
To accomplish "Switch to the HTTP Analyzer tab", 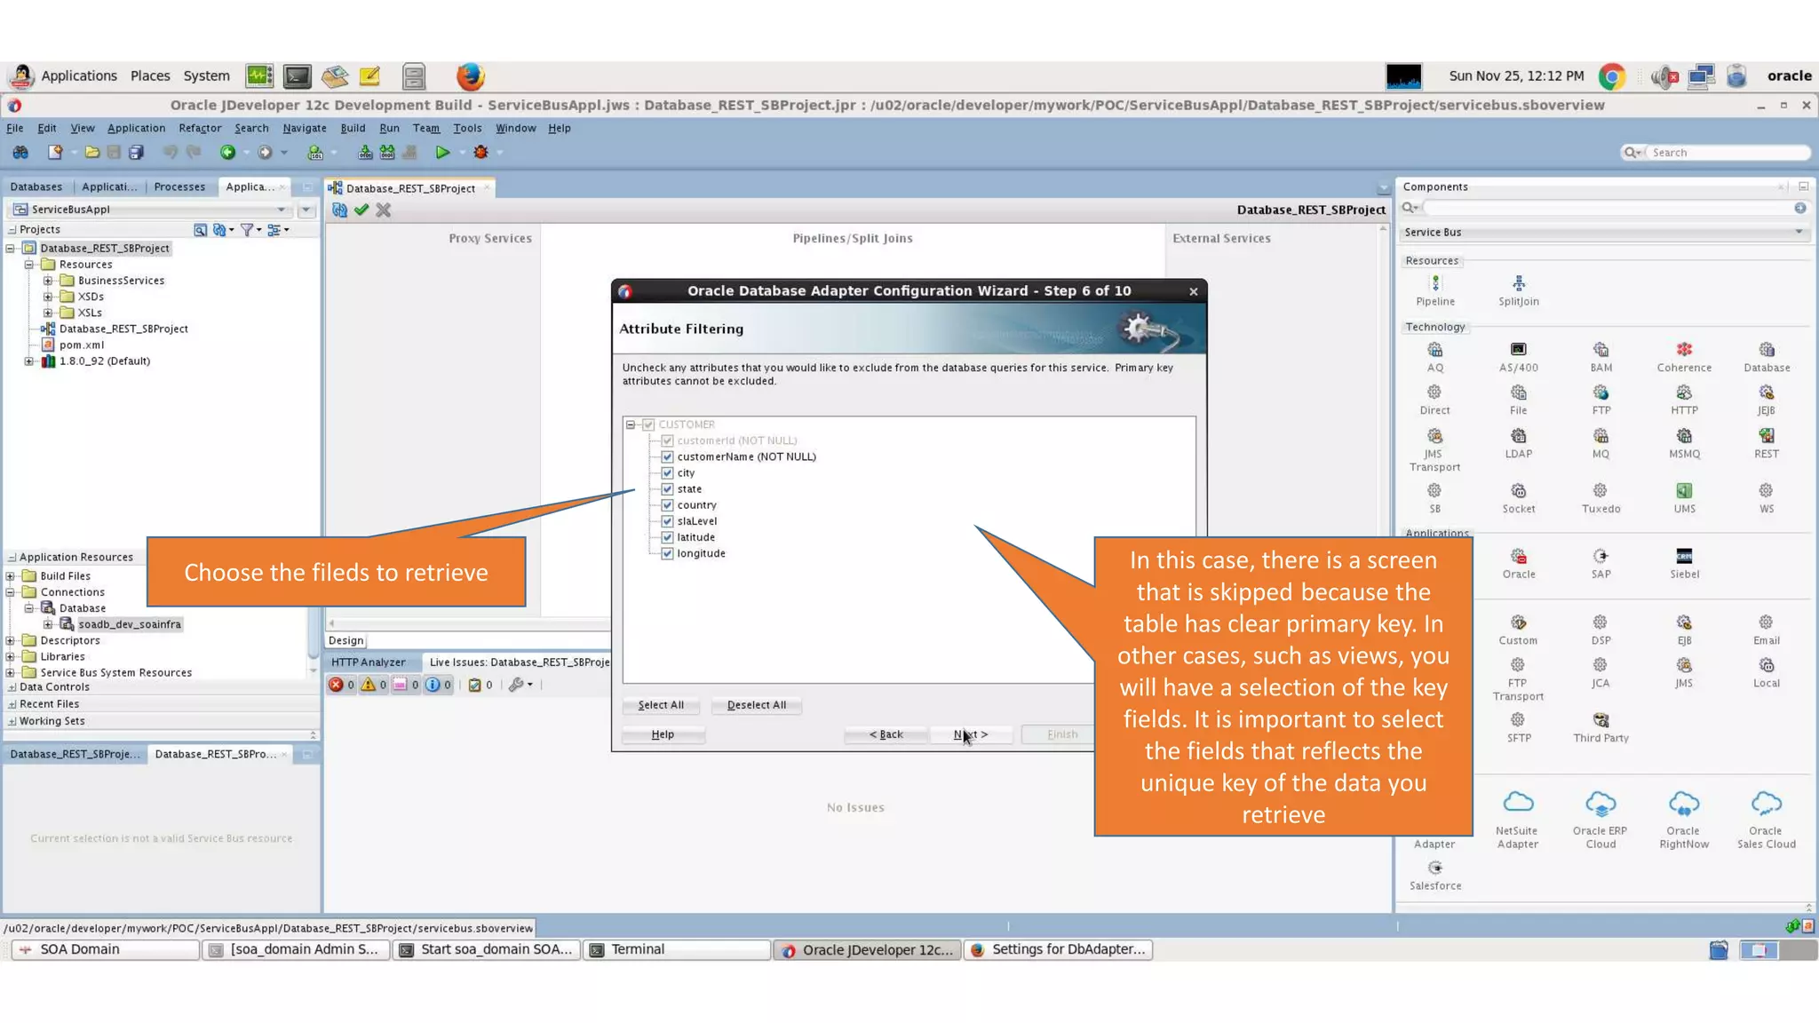I will (x=369, y=662).
